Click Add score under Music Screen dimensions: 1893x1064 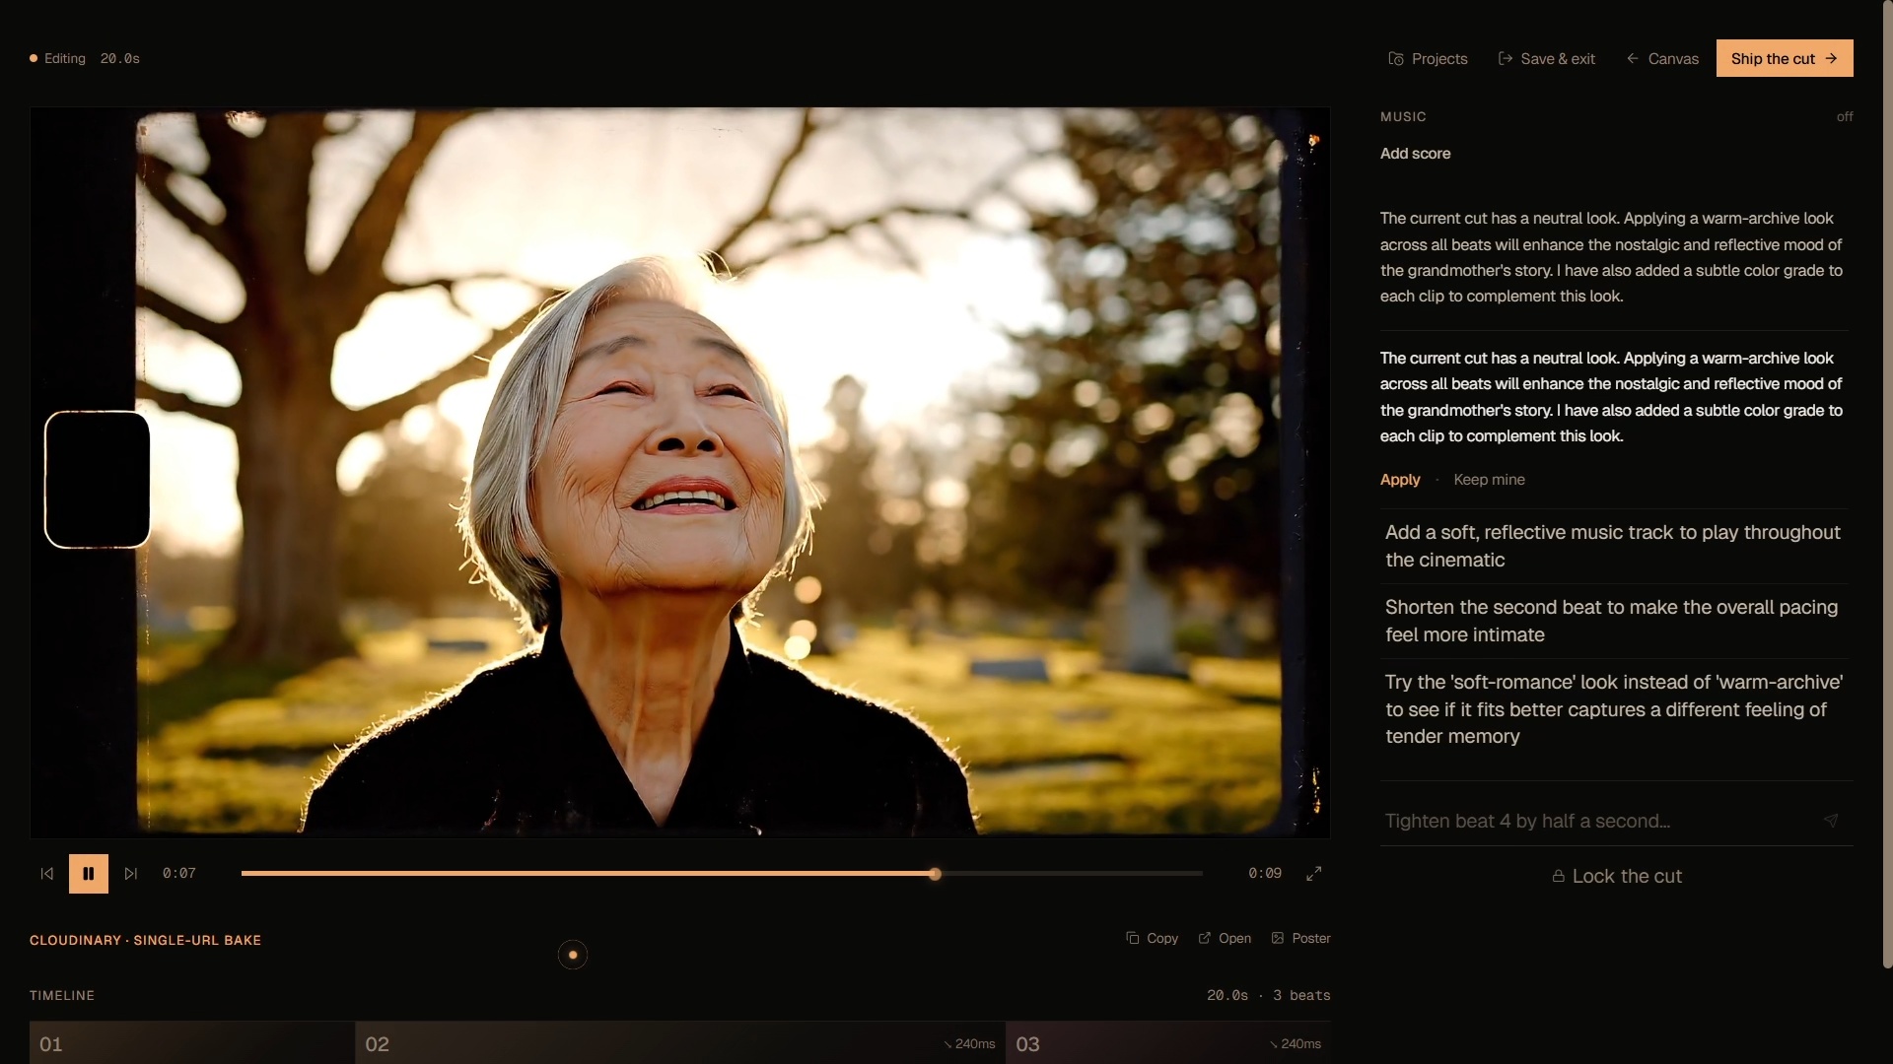tap(1415, 154)
